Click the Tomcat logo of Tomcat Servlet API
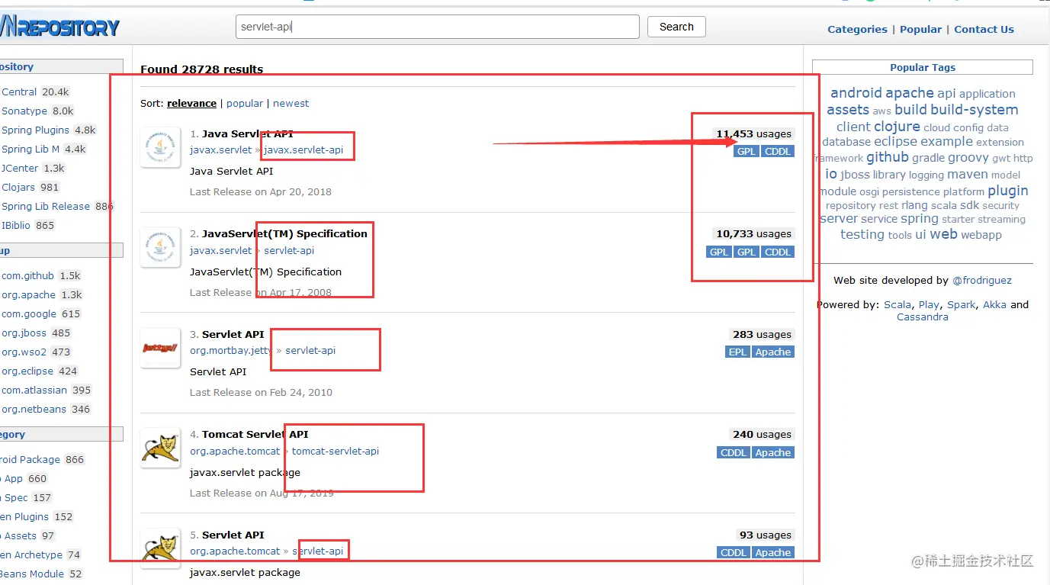Viewport: 1050px width, 585px height. [160, 448]
